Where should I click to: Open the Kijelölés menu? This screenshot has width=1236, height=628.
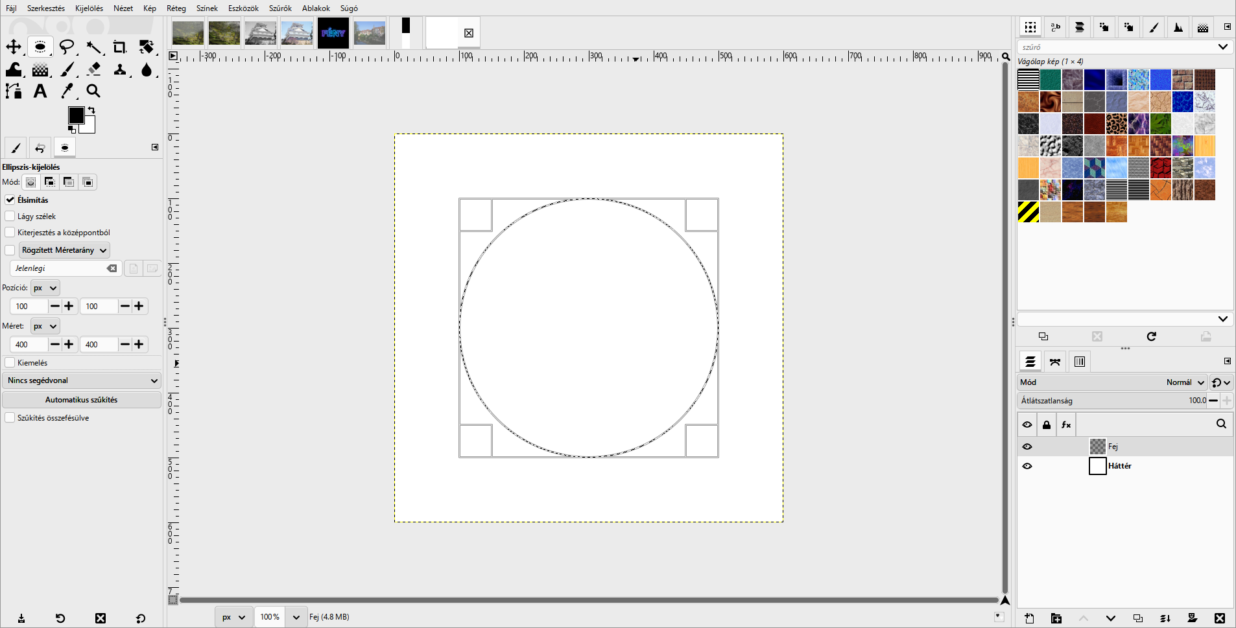[89, 8]
